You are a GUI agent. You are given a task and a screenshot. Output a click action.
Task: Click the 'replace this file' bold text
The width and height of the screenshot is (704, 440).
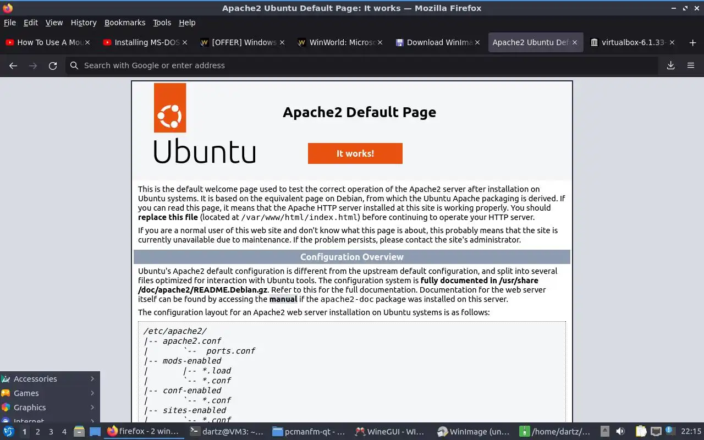(168, 217)
